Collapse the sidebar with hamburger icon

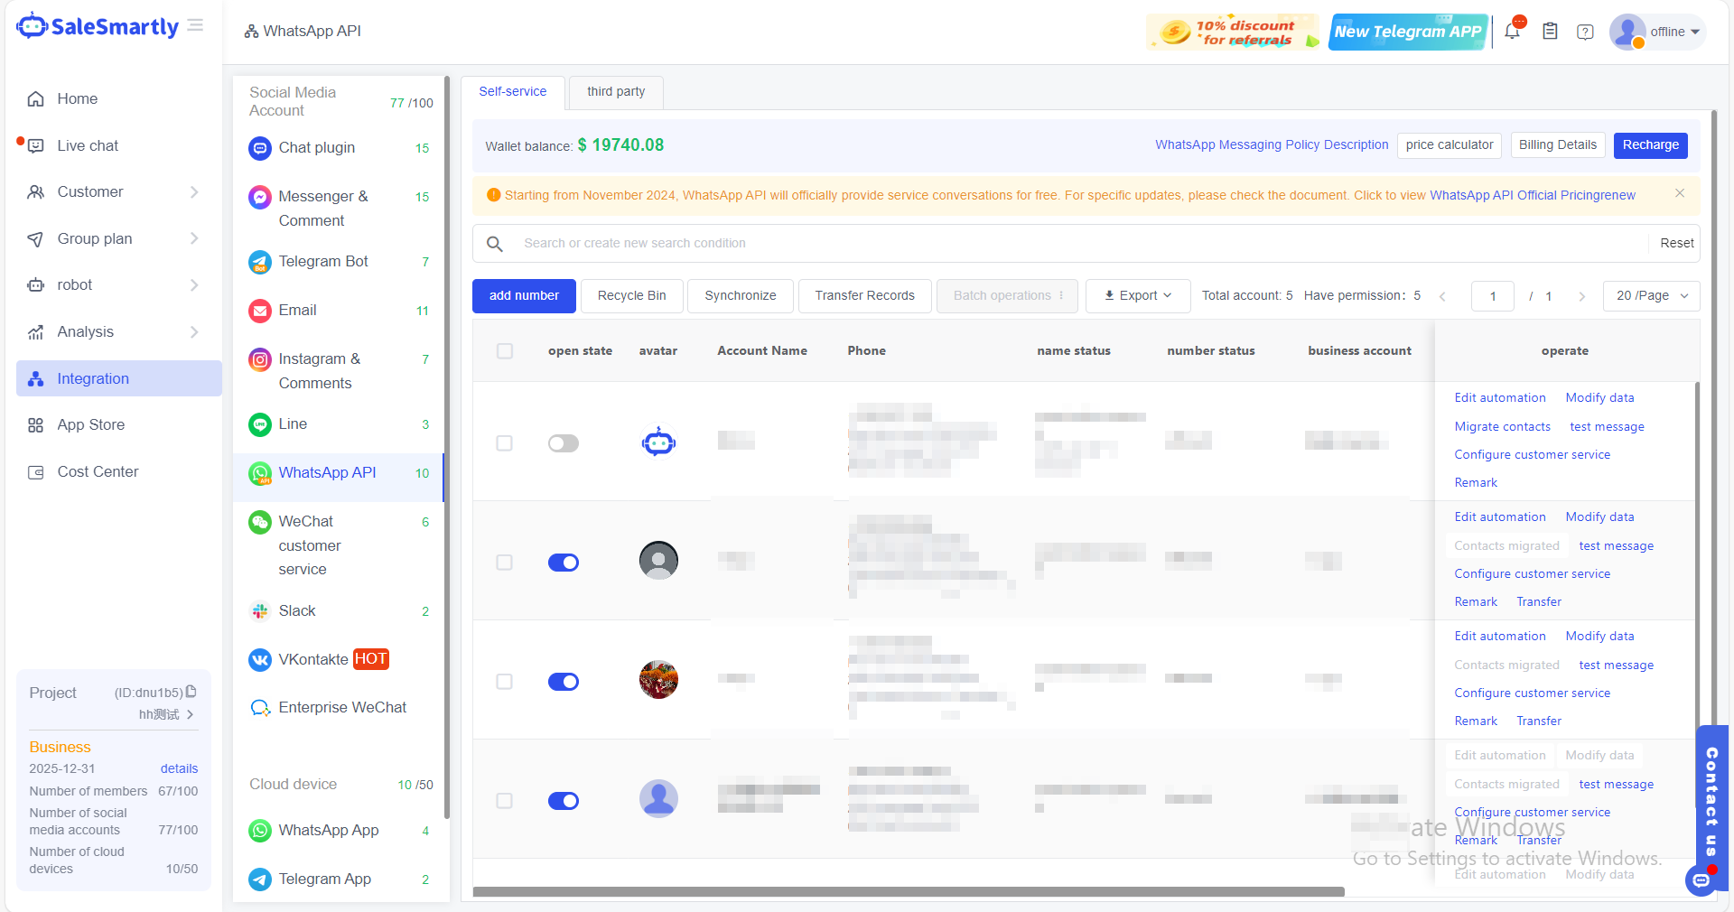(195, 26)
